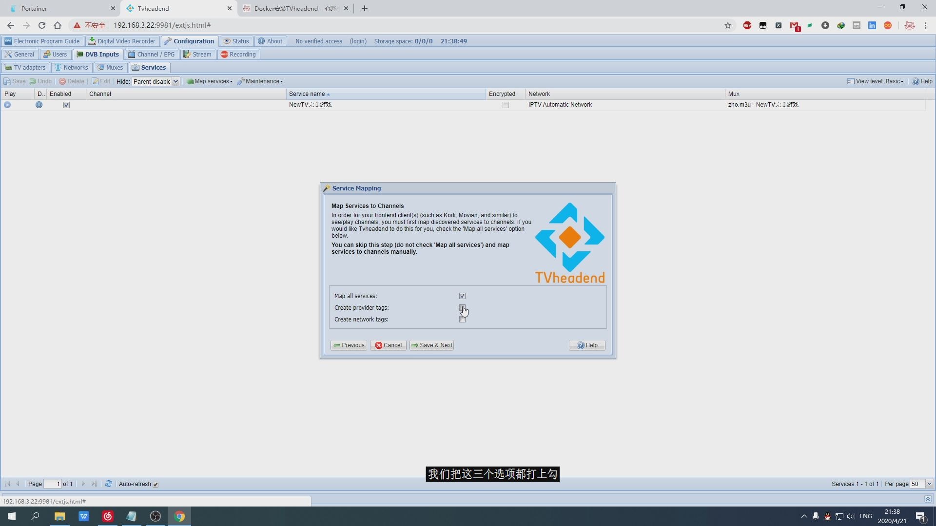The width and height of the screenshot is (936, 526).
Task: Open Help from the top-right corner
Action: pyautogui.click(x=922, y=81)
